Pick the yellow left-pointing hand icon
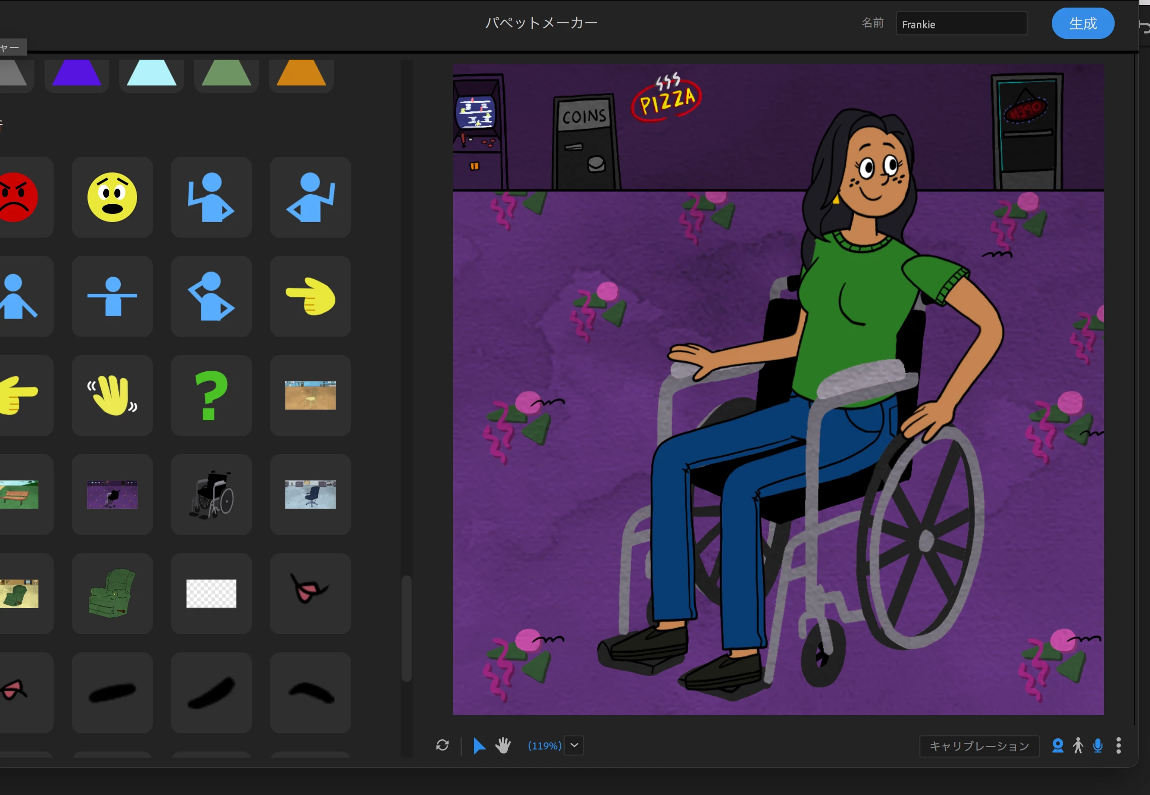The height and width of the screenshot is (795, 1150). 310,296
